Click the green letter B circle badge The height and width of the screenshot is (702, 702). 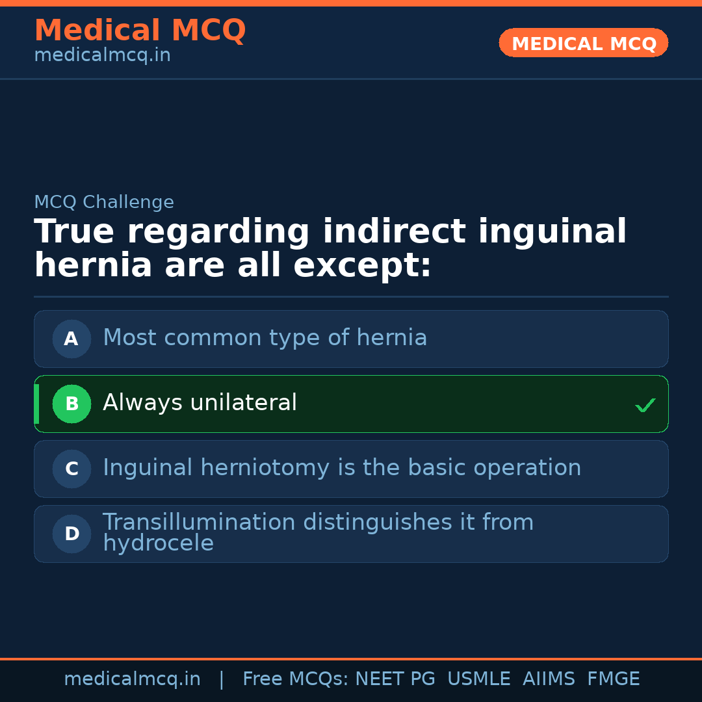(71, 404)
